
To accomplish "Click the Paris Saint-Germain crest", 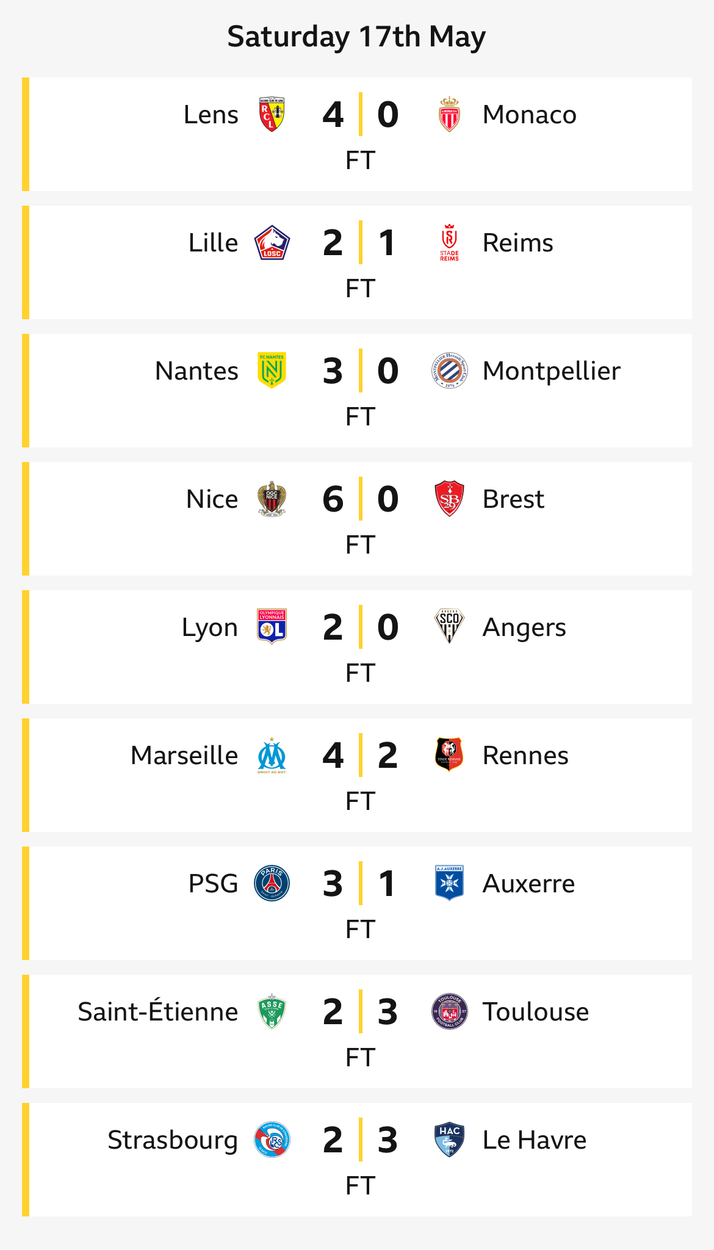I will click(x=272, y=883).
